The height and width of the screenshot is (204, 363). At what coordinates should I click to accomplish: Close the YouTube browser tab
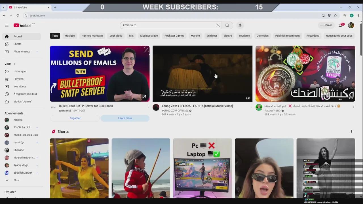(48, 7)
